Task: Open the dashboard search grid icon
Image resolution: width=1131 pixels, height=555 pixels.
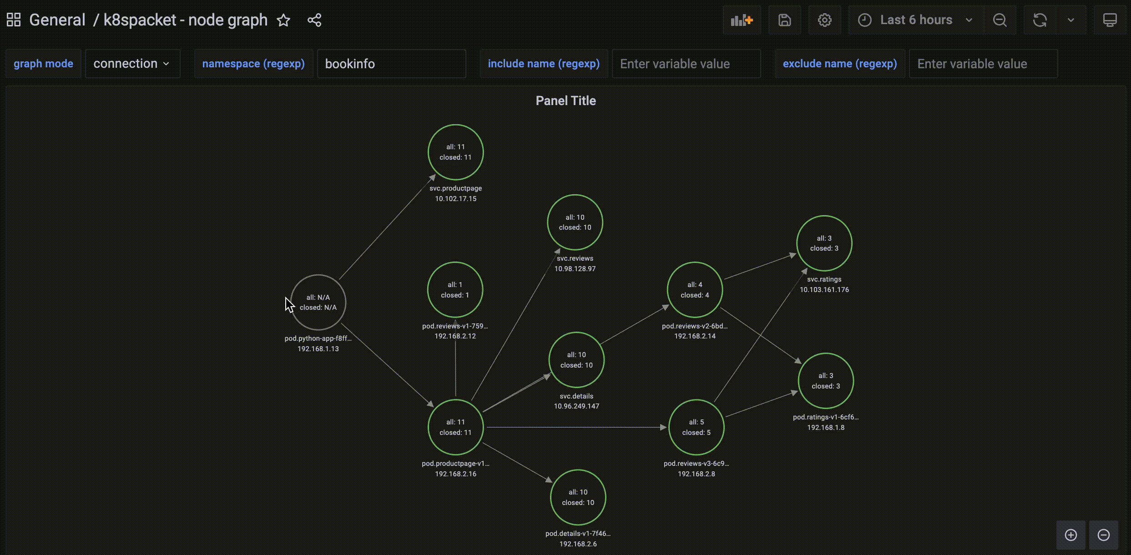Action: tap(14, 20)
